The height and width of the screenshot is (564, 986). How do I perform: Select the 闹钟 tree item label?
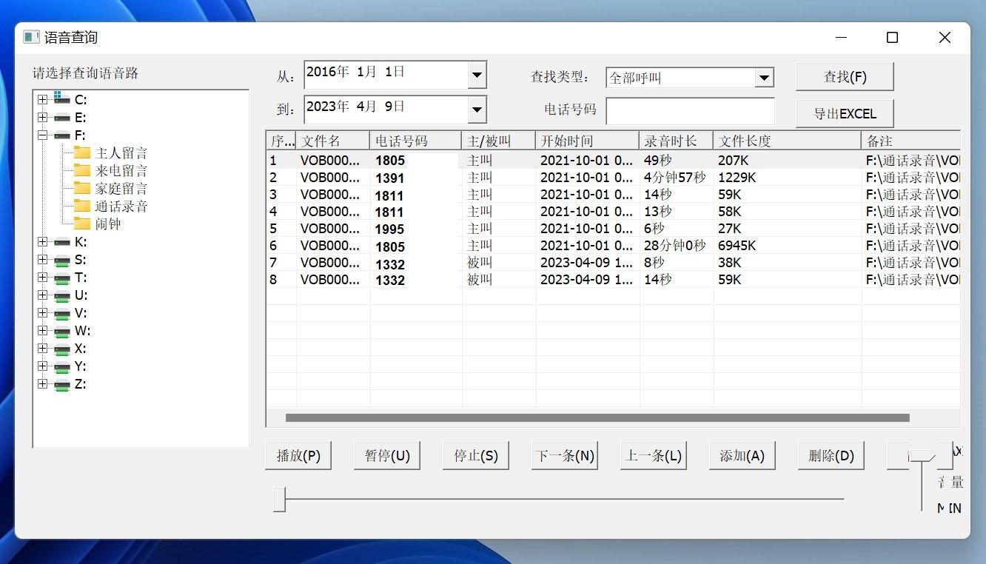[x=108, y=224]
